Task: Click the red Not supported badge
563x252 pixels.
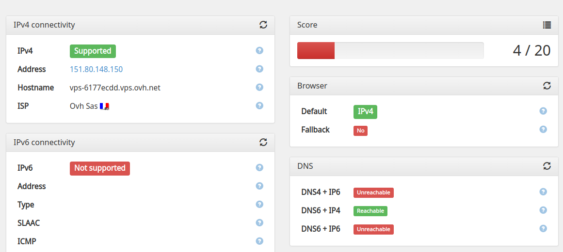Action: click(100, 168)
